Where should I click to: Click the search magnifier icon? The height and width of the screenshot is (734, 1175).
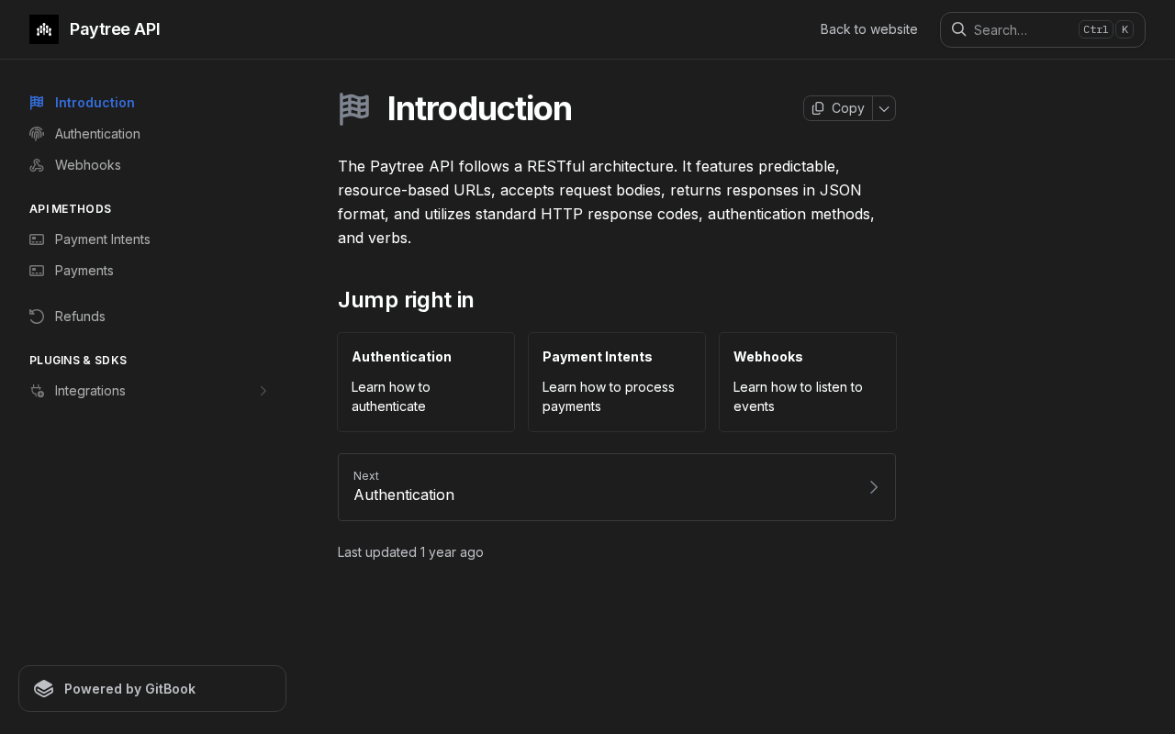click(x=958, y=29)
